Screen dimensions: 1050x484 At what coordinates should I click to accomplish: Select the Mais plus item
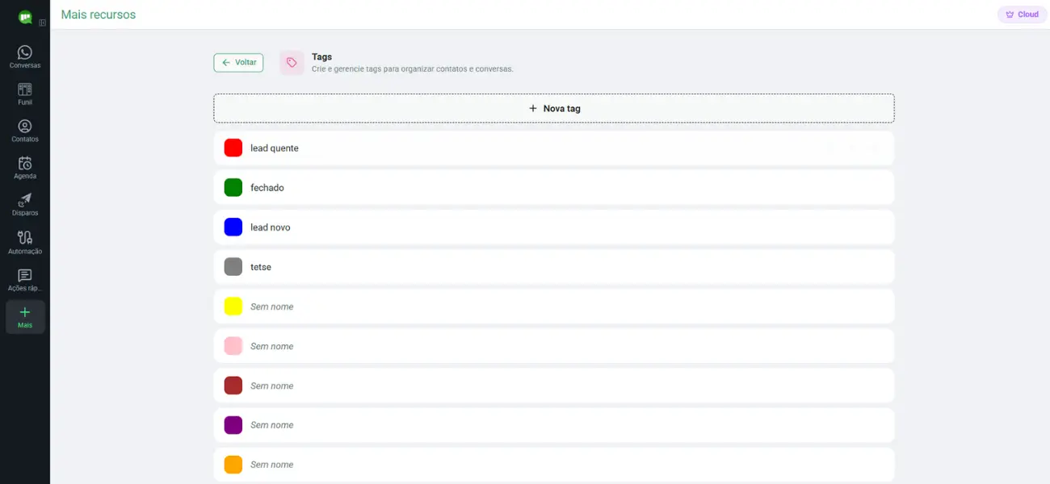[x=25, y=317]
